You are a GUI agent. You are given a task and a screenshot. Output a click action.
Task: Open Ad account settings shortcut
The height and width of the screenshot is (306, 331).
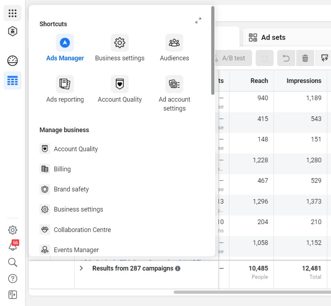[174, 94]
